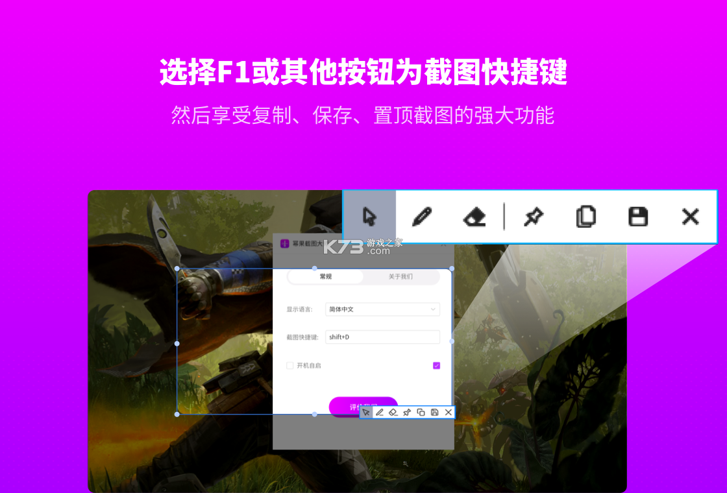
Task: Click the pushpin in the small selection toolbar
Action: (x=407, y=413)
